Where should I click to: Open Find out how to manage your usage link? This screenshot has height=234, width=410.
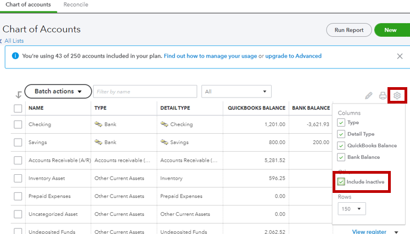tap(210, 56)
